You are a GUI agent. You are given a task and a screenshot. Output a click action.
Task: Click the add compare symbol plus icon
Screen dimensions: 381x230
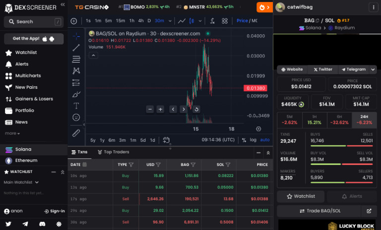point(74,21)
